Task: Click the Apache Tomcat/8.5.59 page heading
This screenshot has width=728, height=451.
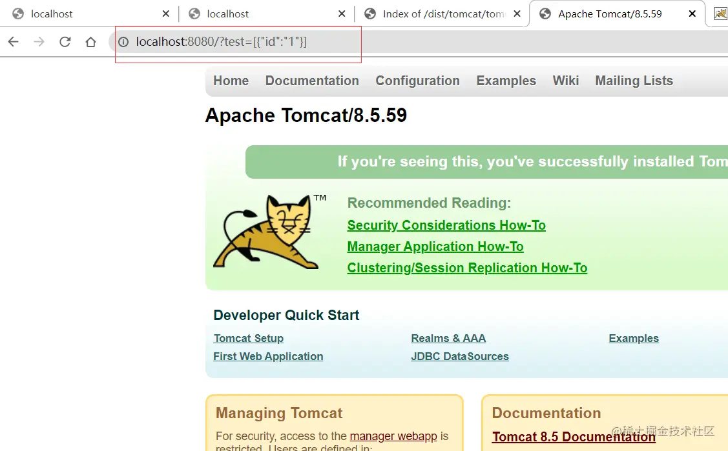Action: [306, 115]
